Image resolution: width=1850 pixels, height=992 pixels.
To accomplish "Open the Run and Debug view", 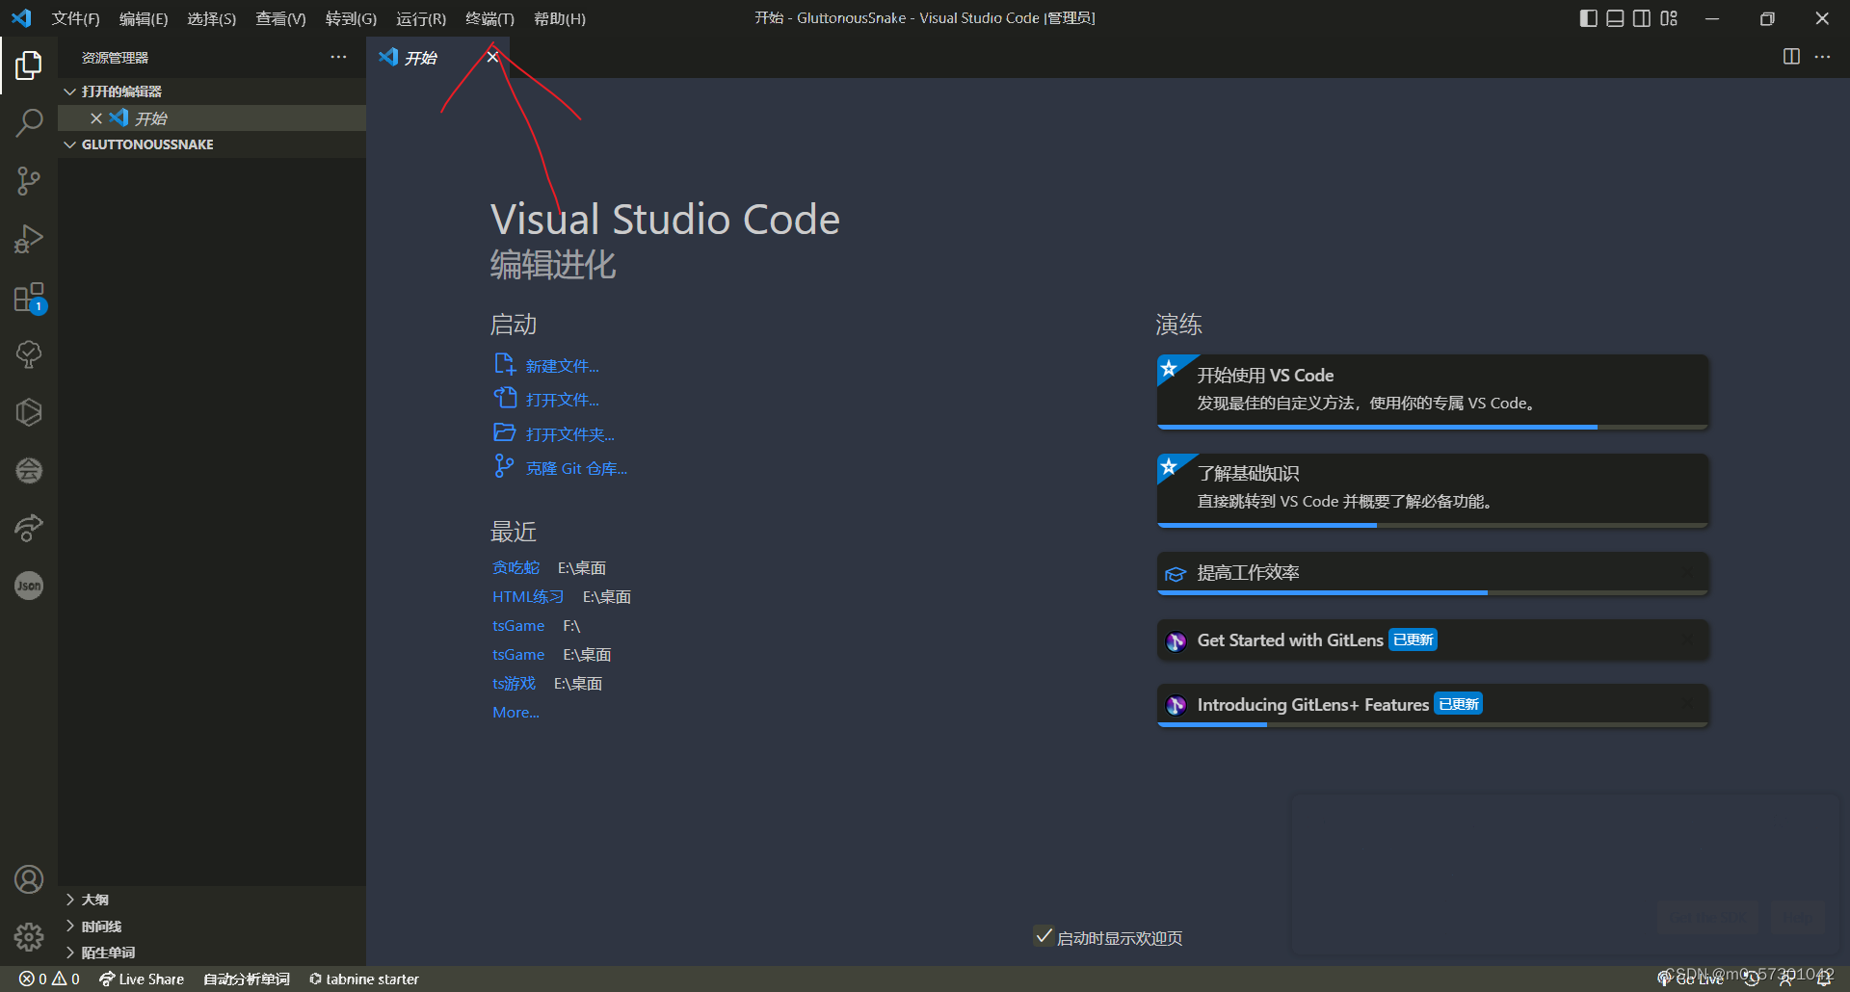I will tap(29, 239).
